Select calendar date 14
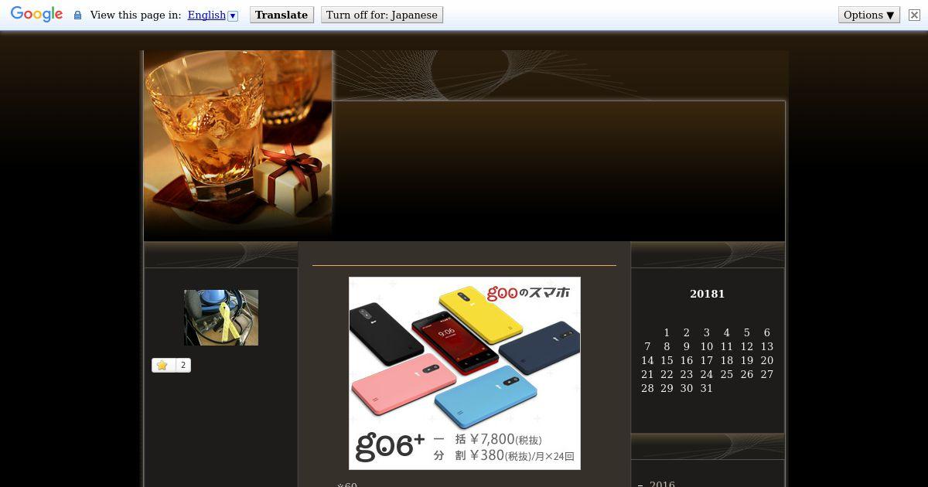This screenshot has width=928, height=487. pyautogui.click(x=647, y=360)
